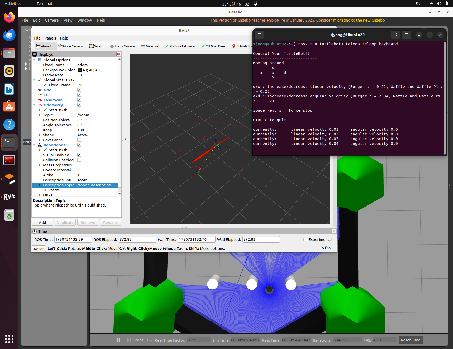
Task: Open the Gazebo View menu
Action: pyautogui.click(x=68, y=20)
